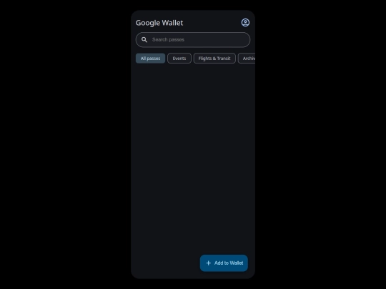386x289 pixels.
Task: Open the account profile icon
Action: tap(245, 23)
